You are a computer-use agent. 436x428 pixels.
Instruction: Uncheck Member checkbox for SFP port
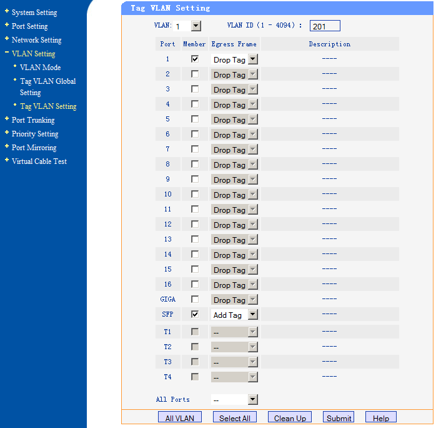tap(195, 314)
